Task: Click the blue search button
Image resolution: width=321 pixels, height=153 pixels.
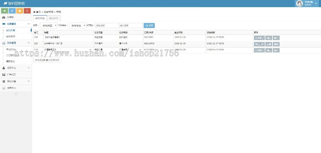Action: coord(149,26)
